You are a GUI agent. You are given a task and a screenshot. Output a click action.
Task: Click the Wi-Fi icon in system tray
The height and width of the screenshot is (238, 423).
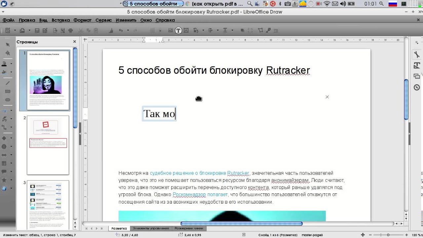tap(327, 4)
